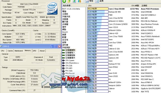
Task: Select 多媒體 in the Everest tree
Action: coord(65,24)
